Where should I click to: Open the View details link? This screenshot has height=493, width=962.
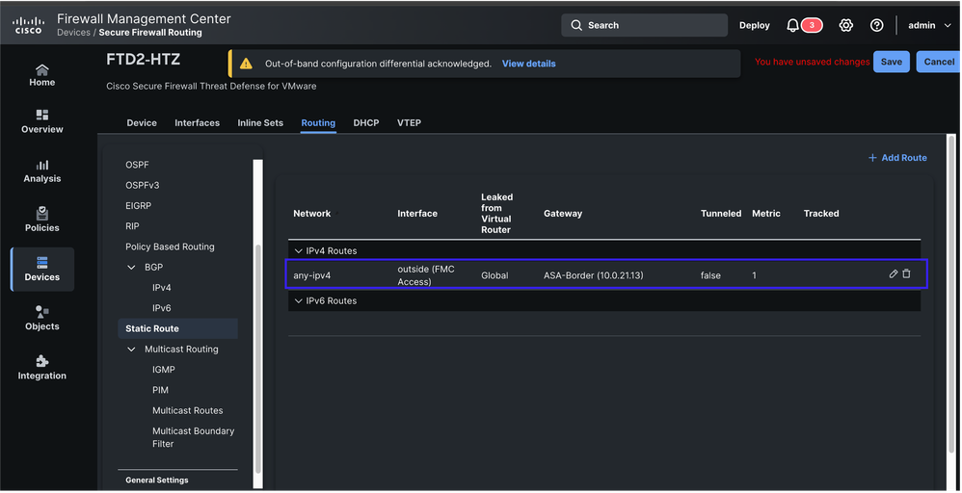529,64
